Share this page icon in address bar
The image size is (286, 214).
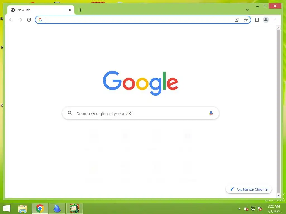pos(237,20)
